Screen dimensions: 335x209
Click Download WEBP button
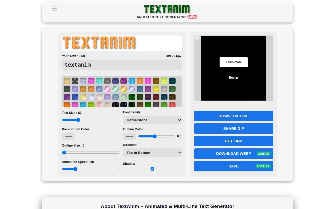tap(234, 154)
